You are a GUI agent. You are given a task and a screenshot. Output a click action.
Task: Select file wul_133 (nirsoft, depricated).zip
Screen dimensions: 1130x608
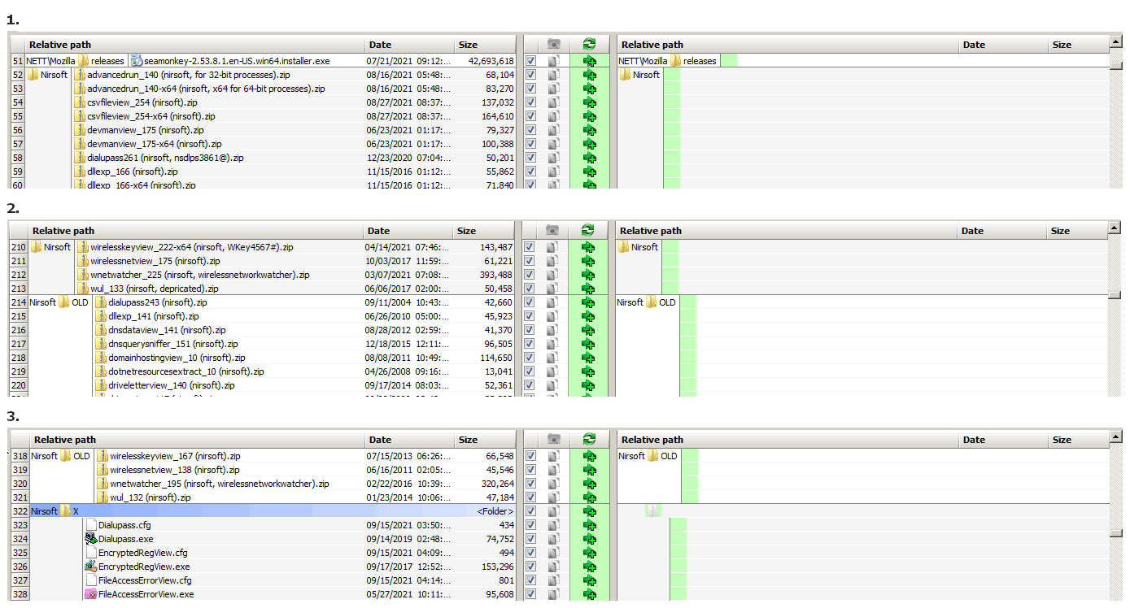coord(154,289)
